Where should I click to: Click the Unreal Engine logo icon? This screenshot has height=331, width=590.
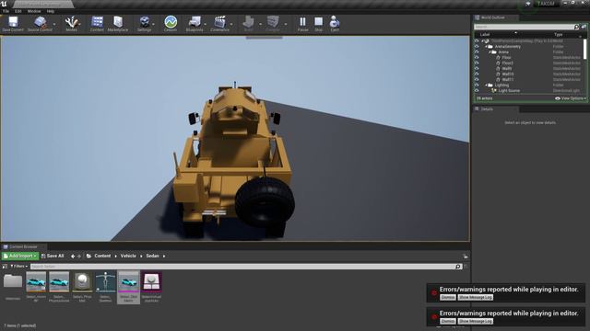click(x=4, y=4)
